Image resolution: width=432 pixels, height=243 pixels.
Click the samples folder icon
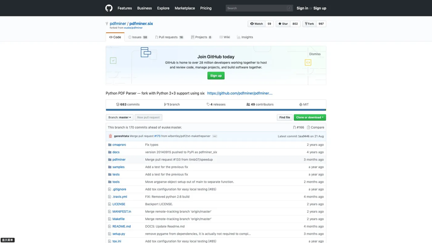pyautogui.click(x=110, y=167)
